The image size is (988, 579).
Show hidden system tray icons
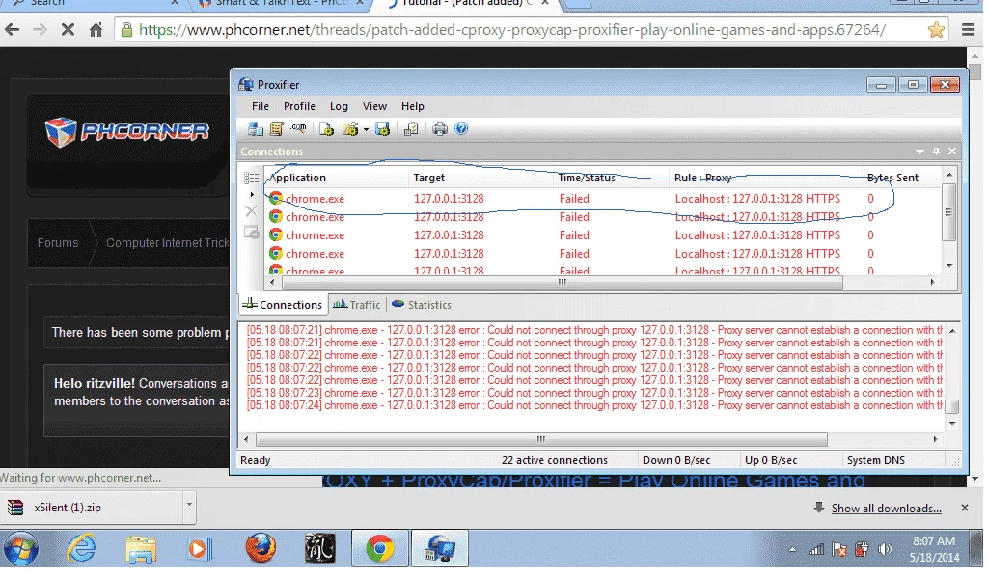click(793, 551)
